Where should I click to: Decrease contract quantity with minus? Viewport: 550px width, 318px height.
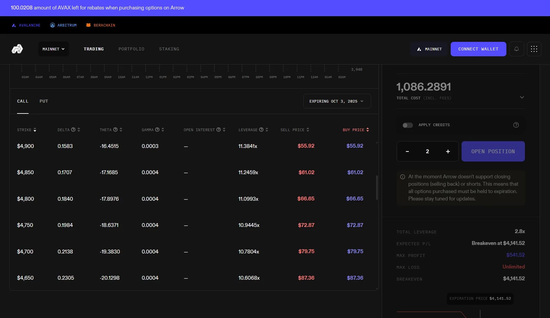pyautogui.click(x=407, y=151)
